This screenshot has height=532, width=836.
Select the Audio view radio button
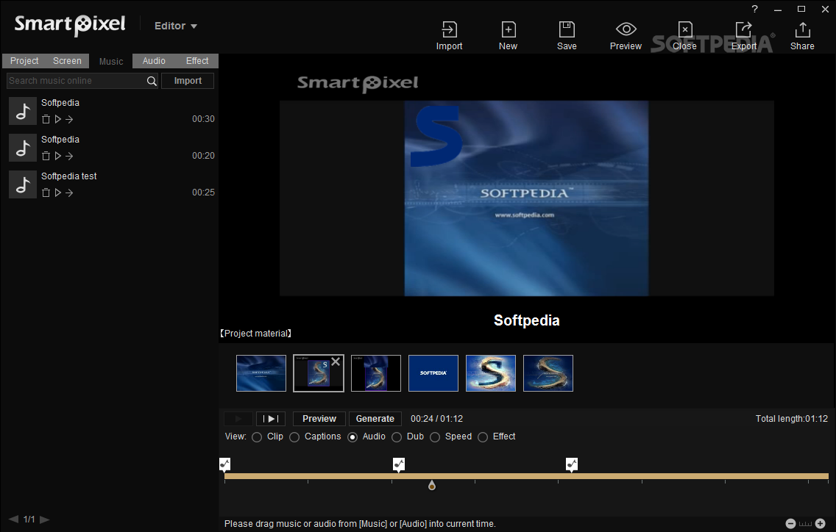click(x=353, y=437)
